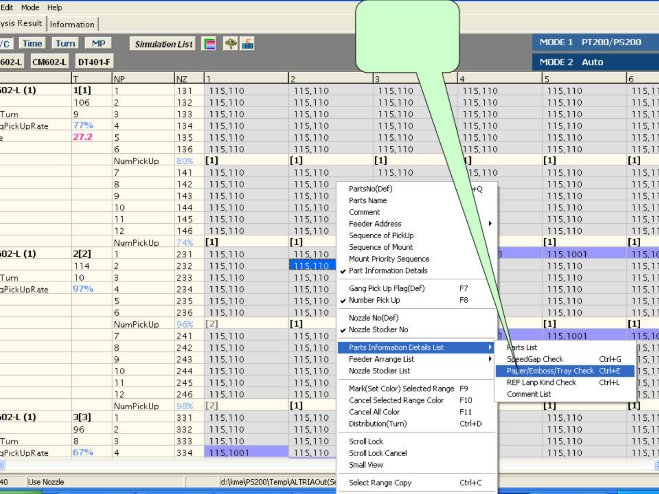Uncheck the Number Pick Up option
The image size is (659, 494).
pos(374,300)
